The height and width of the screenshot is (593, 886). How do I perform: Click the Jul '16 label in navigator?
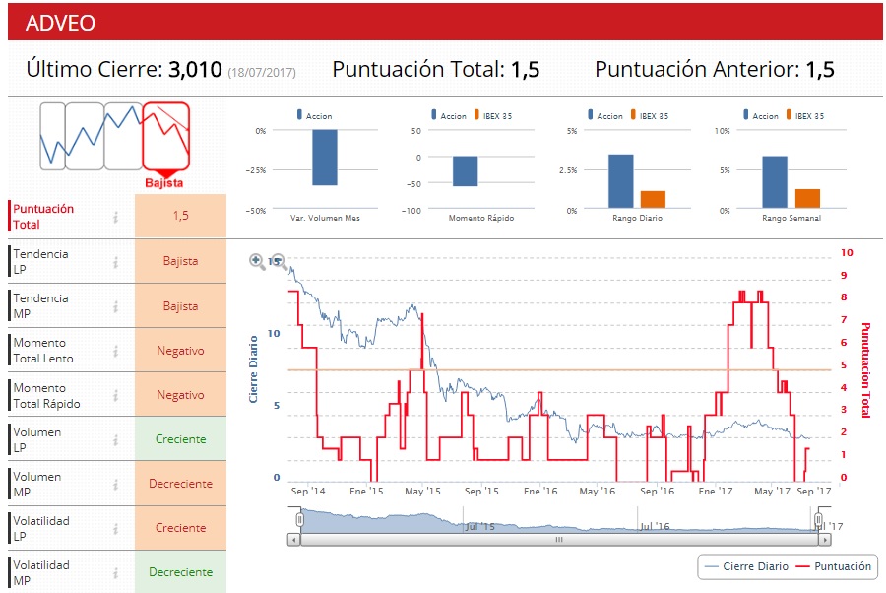(x=655, y=526)
